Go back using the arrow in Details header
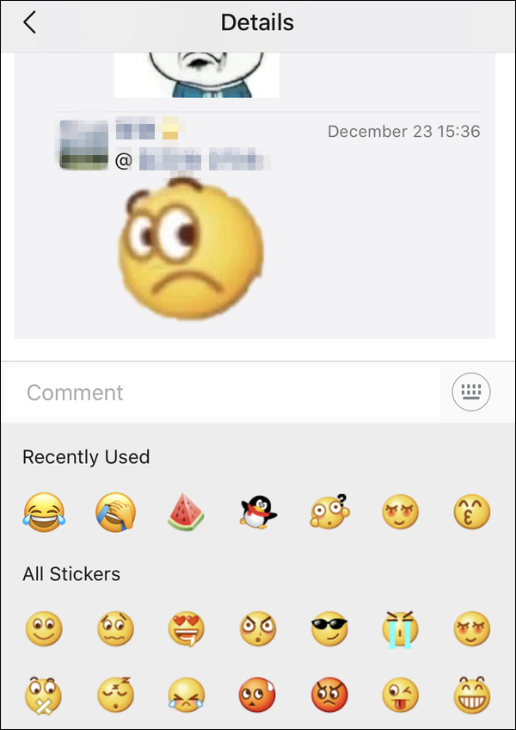This screenshot has width=516, height=730. click(29, 22)
